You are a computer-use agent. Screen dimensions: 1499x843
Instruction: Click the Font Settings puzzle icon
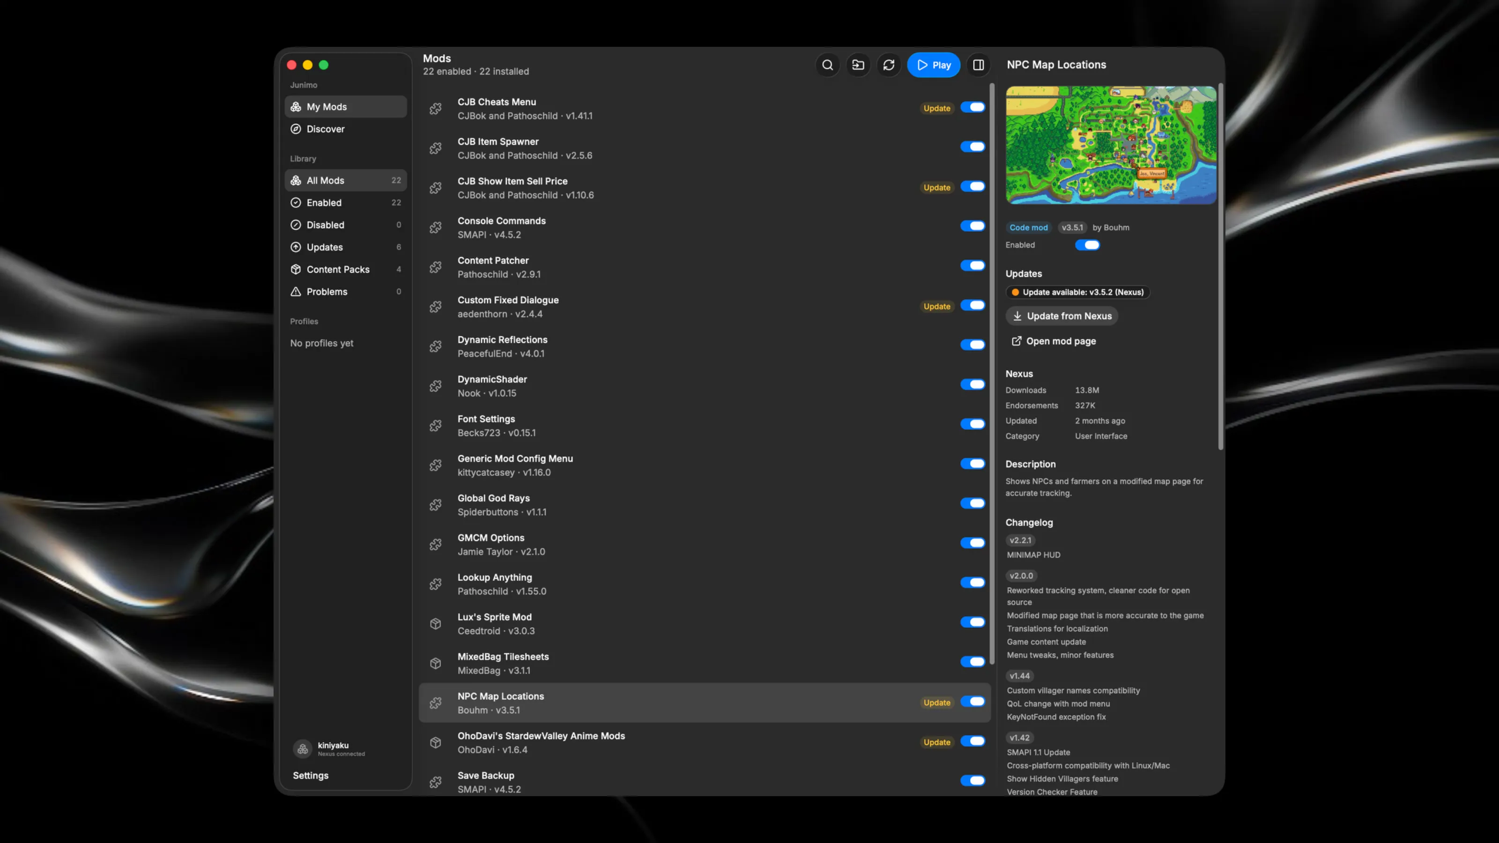[435, 425]
